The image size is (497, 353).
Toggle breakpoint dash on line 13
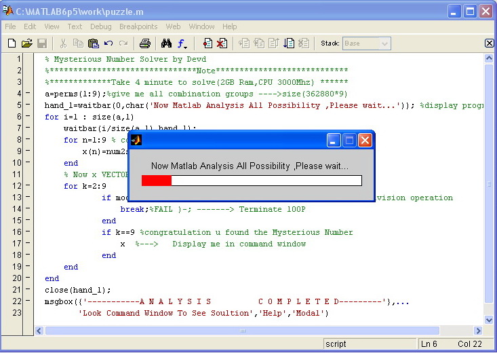(x=28, y=197)
